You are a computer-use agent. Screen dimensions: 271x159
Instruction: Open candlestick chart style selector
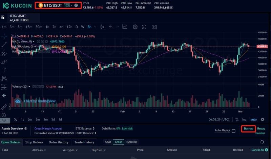point(102,27)
